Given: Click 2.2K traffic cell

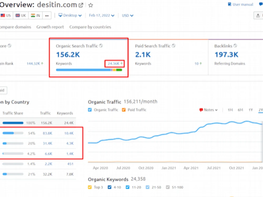Looking at the screenshot, I should point(48,164).
